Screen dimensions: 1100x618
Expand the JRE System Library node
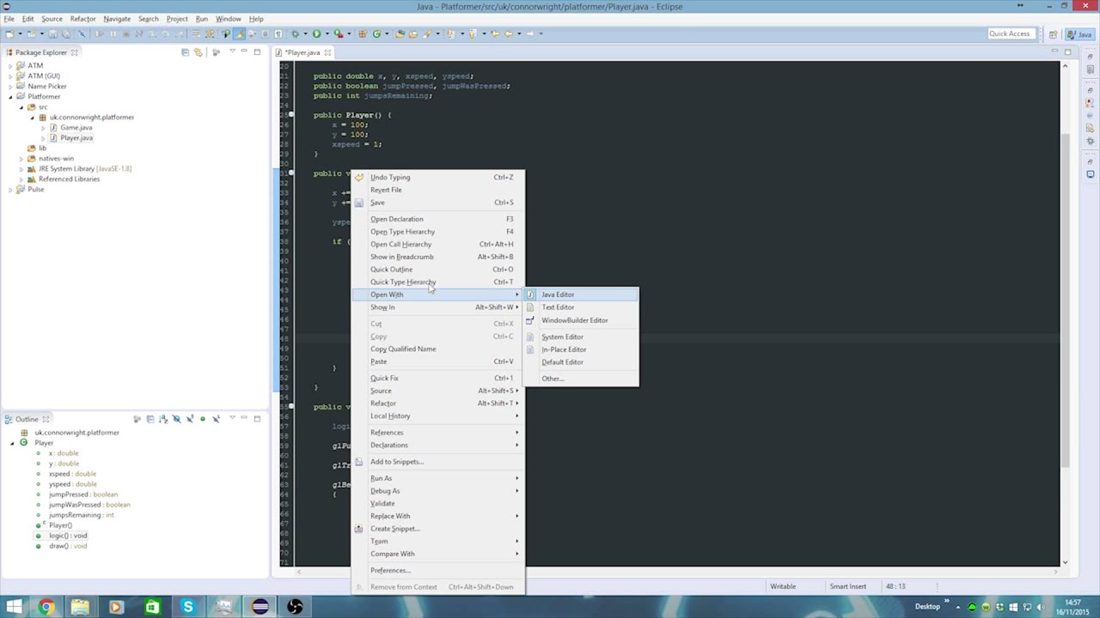[21, 168]
